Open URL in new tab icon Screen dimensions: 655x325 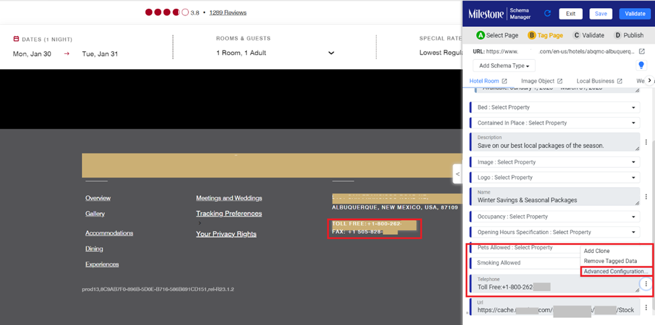pyautogui.click(x=642, y=51)
